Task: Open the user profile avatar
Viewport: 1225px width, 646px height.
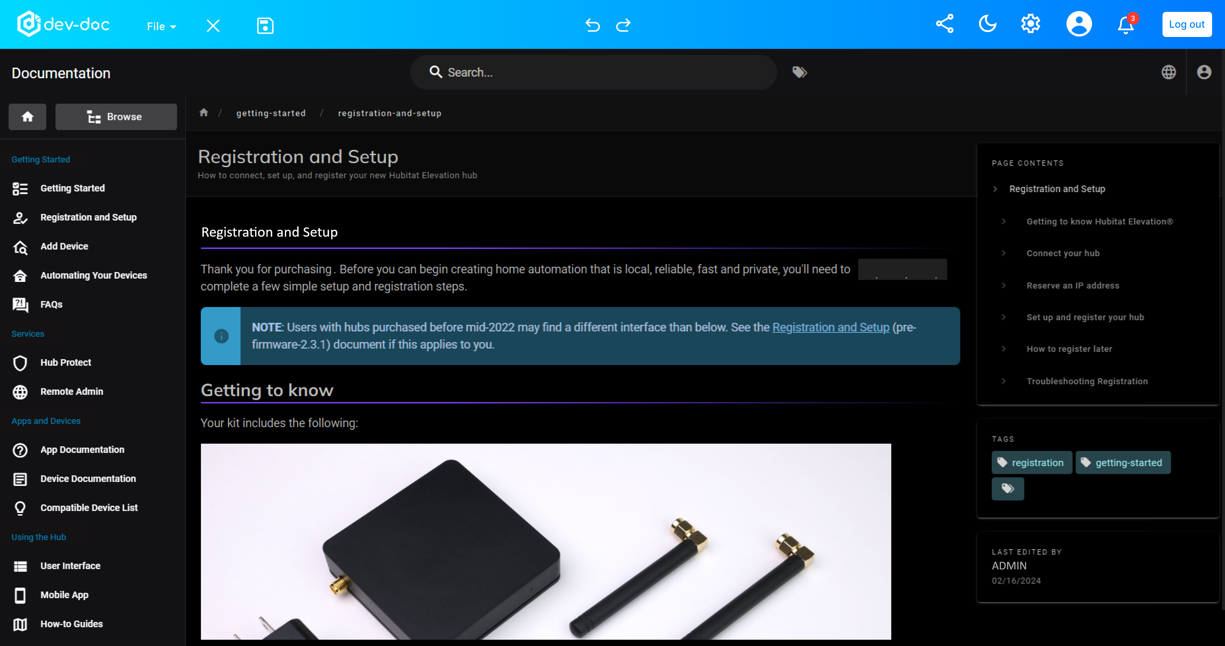Action: click(x=1079, y=24)
